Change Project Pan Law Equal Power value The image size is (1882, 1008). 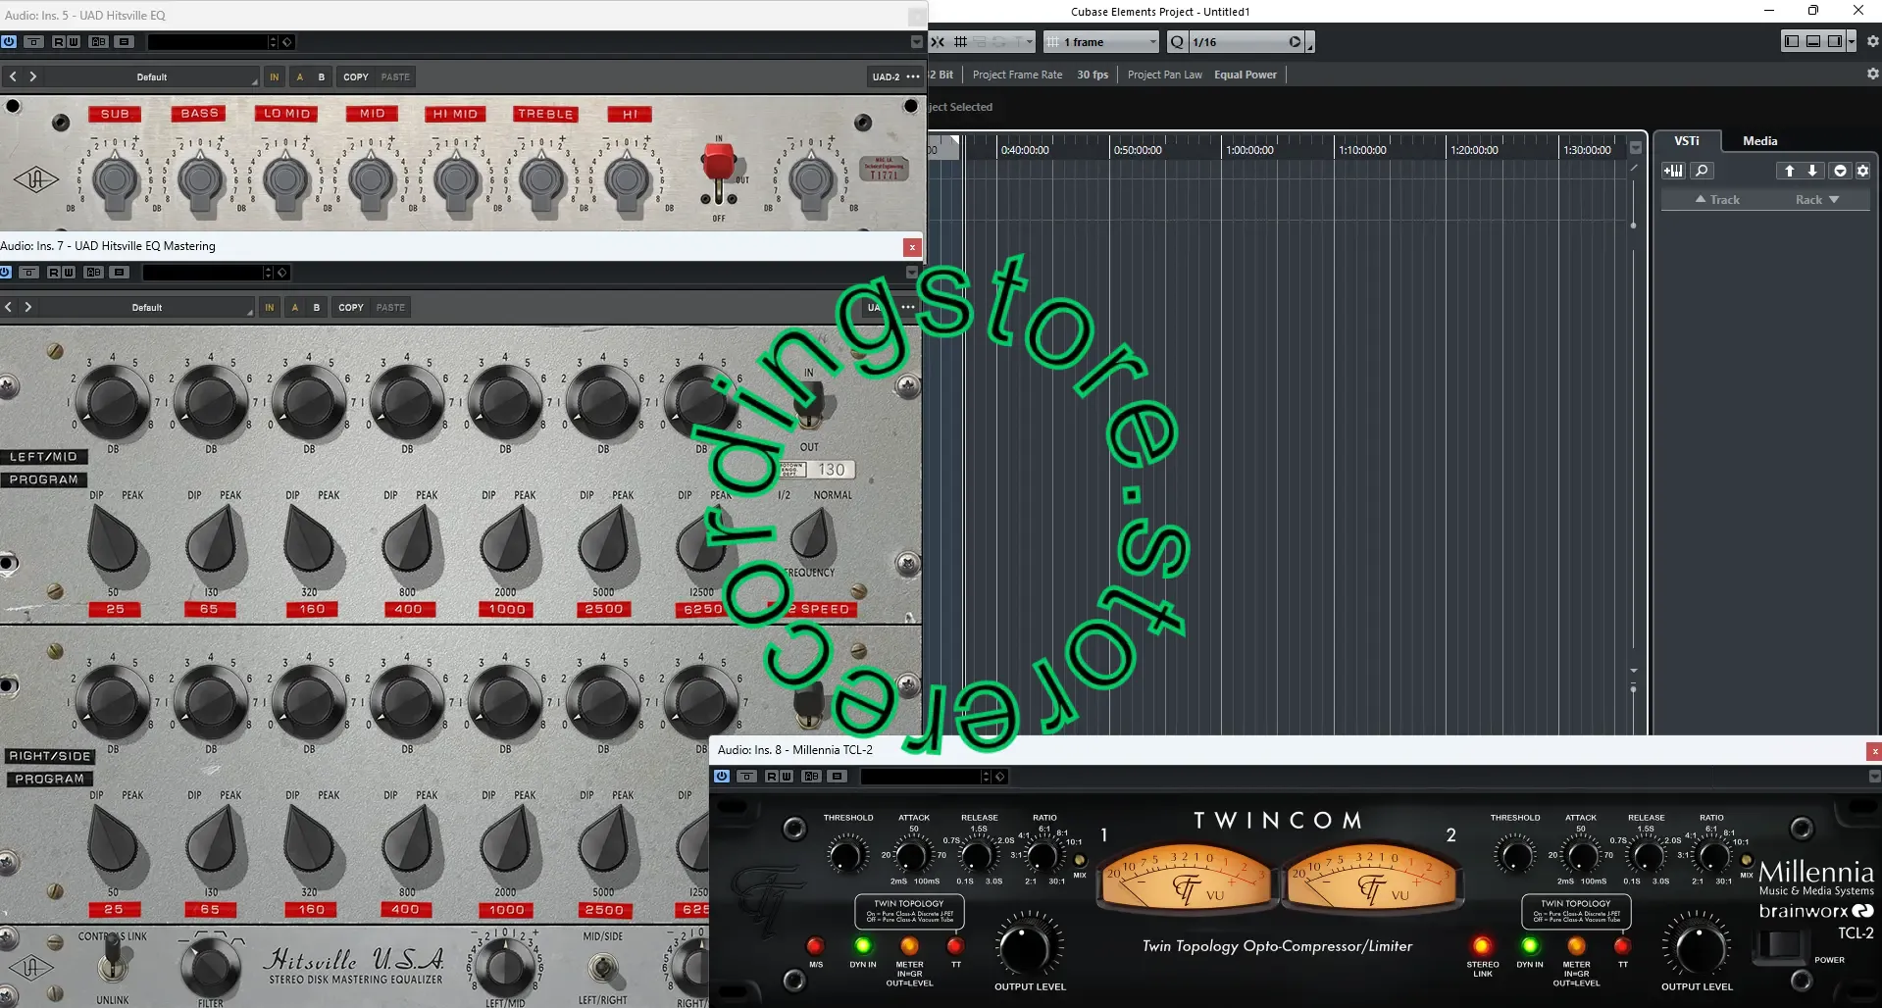point(1246,75)
